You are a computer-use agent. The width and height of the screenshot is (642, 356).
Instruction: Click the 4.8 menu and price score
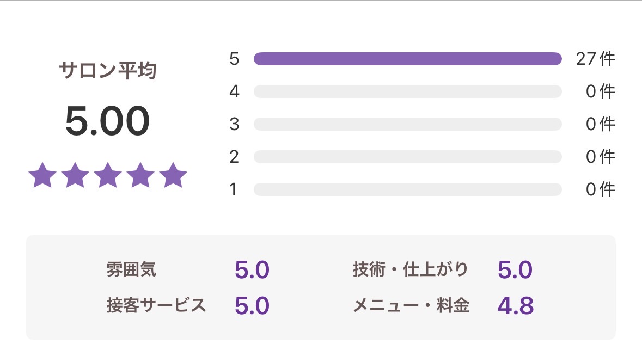point(515,306)
